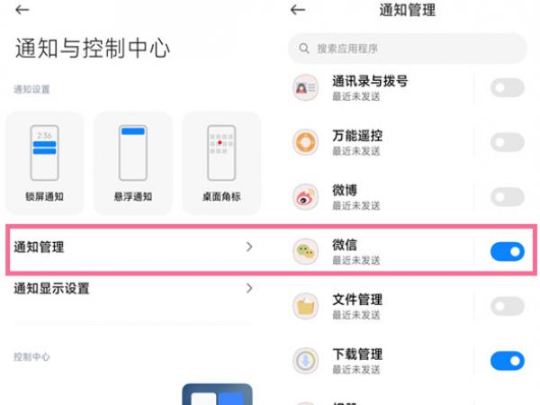Open 通知管理 via its chevron arrow
Screen dimensions: 540x405
[249, 247]
